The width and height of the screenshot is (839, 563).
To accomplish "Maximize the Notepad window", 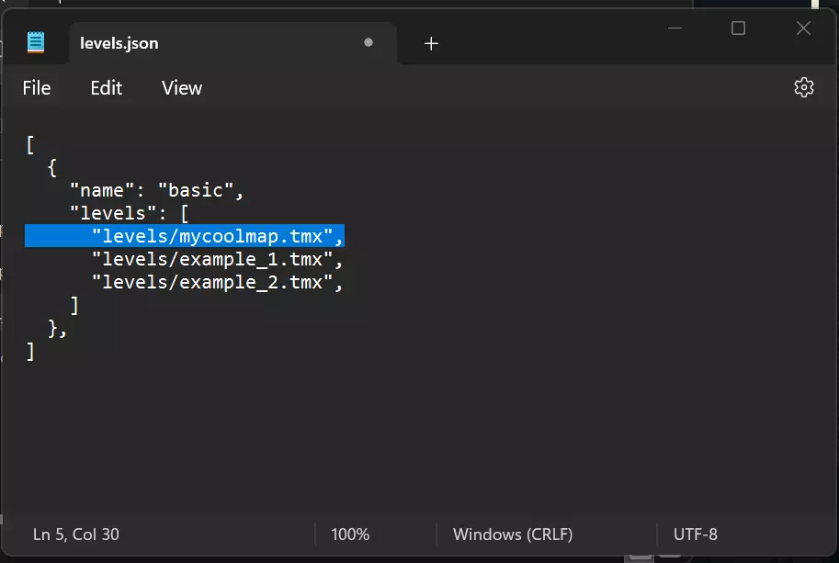I will coord(738,28).
